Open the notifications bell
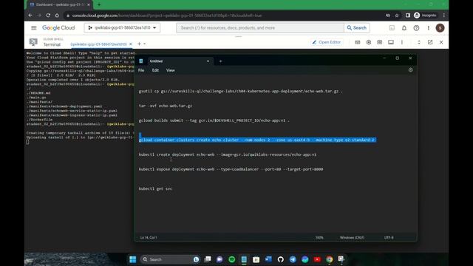473x266 pixels. [404, 28]
